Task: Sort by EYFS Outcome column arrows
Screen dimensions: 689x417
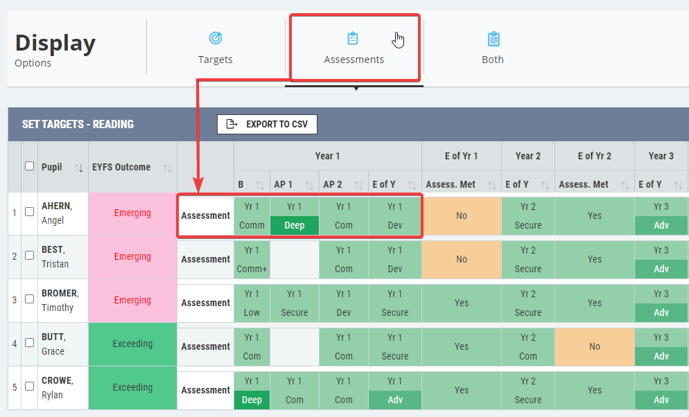Action: (x=168, y=168)
